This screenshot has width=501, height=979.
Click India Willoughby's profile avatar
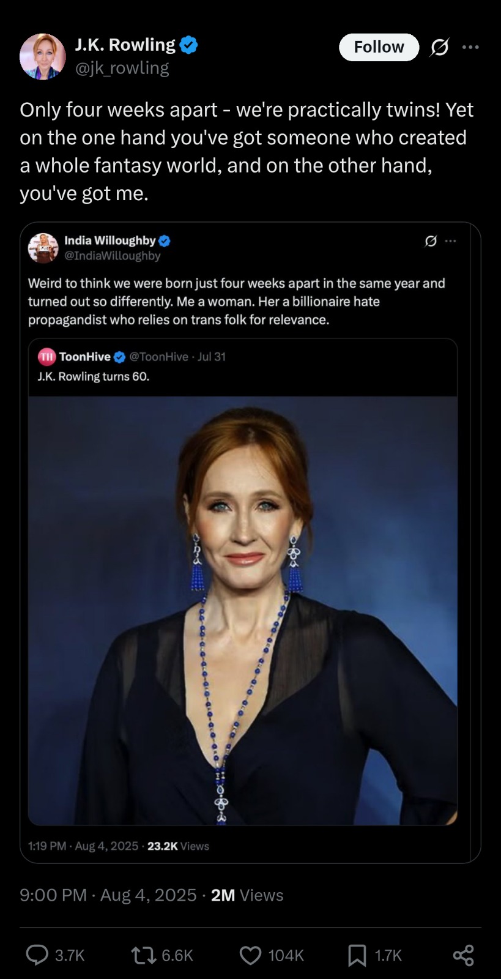pos(43,248)
